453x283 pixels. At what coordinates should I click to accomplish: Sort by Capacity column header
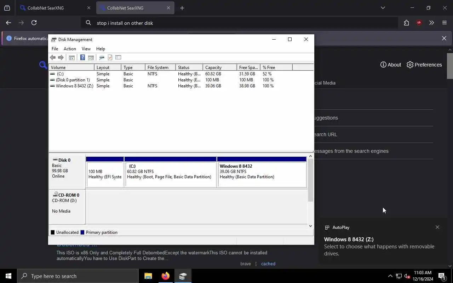[220, 67]
